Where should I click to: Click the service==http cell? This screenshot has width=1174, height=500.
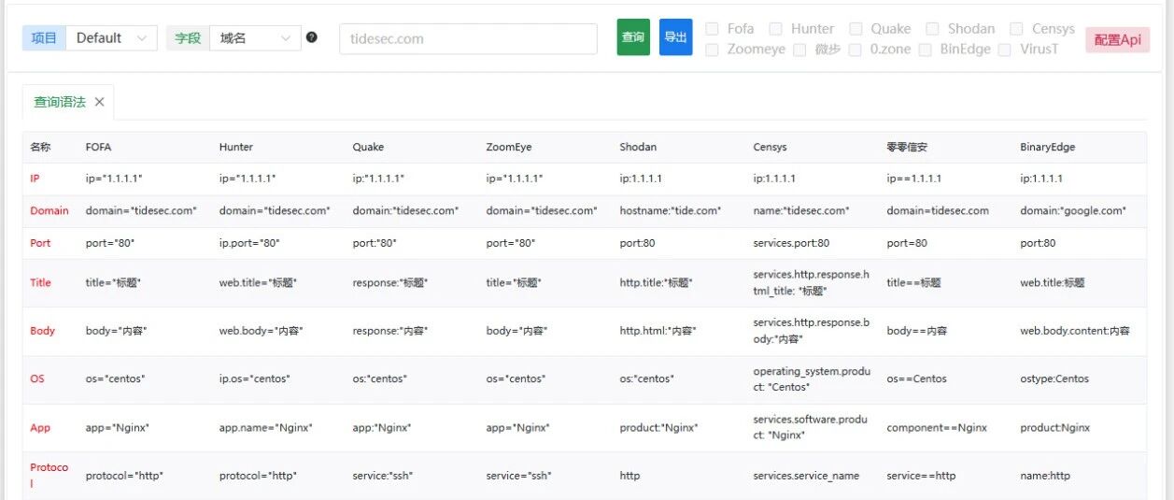[x=922, y=476]
